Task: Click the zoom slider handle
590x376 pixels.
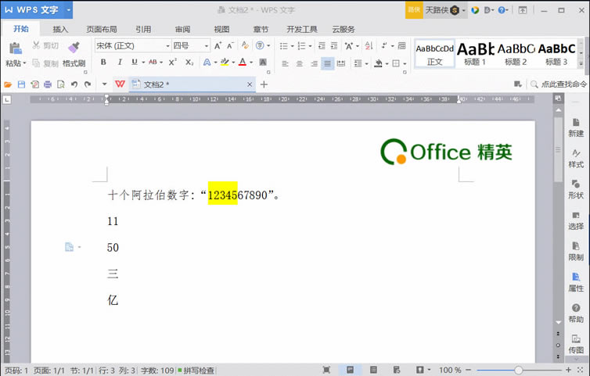Action: (518, 371)
